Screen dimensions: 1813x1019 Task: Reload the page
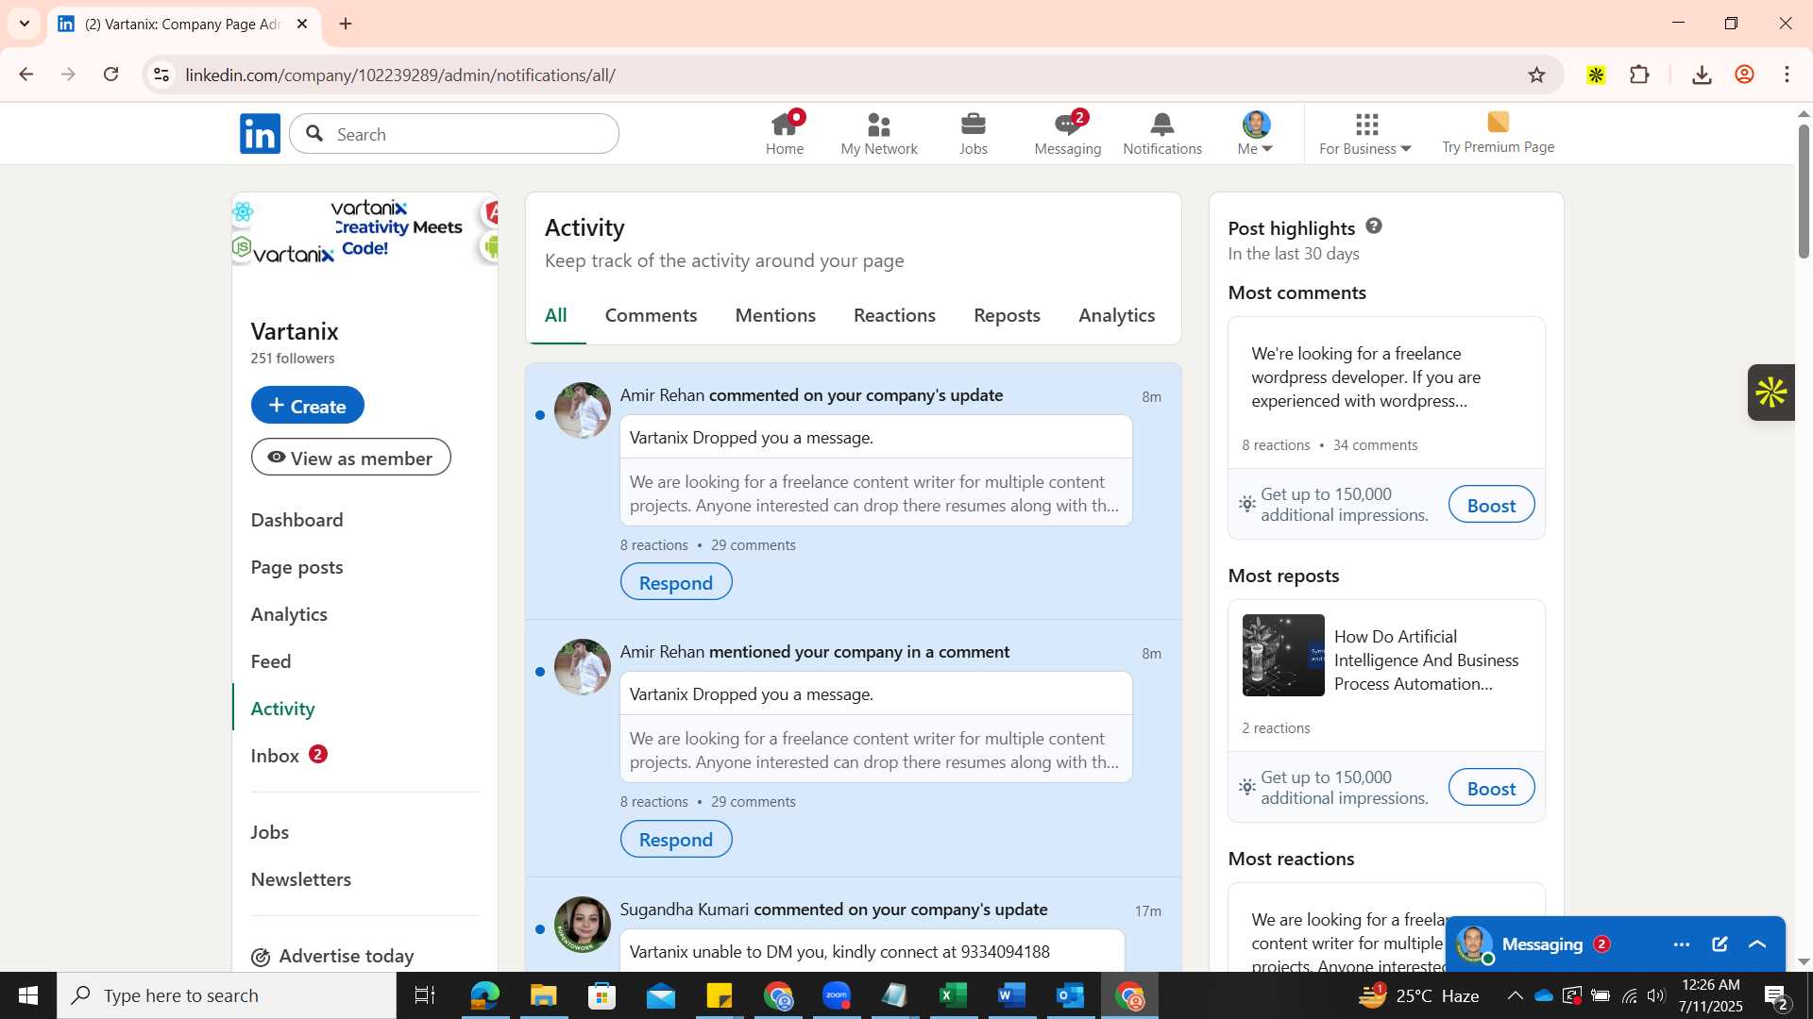pyautogui.click(x=111, y=75)
